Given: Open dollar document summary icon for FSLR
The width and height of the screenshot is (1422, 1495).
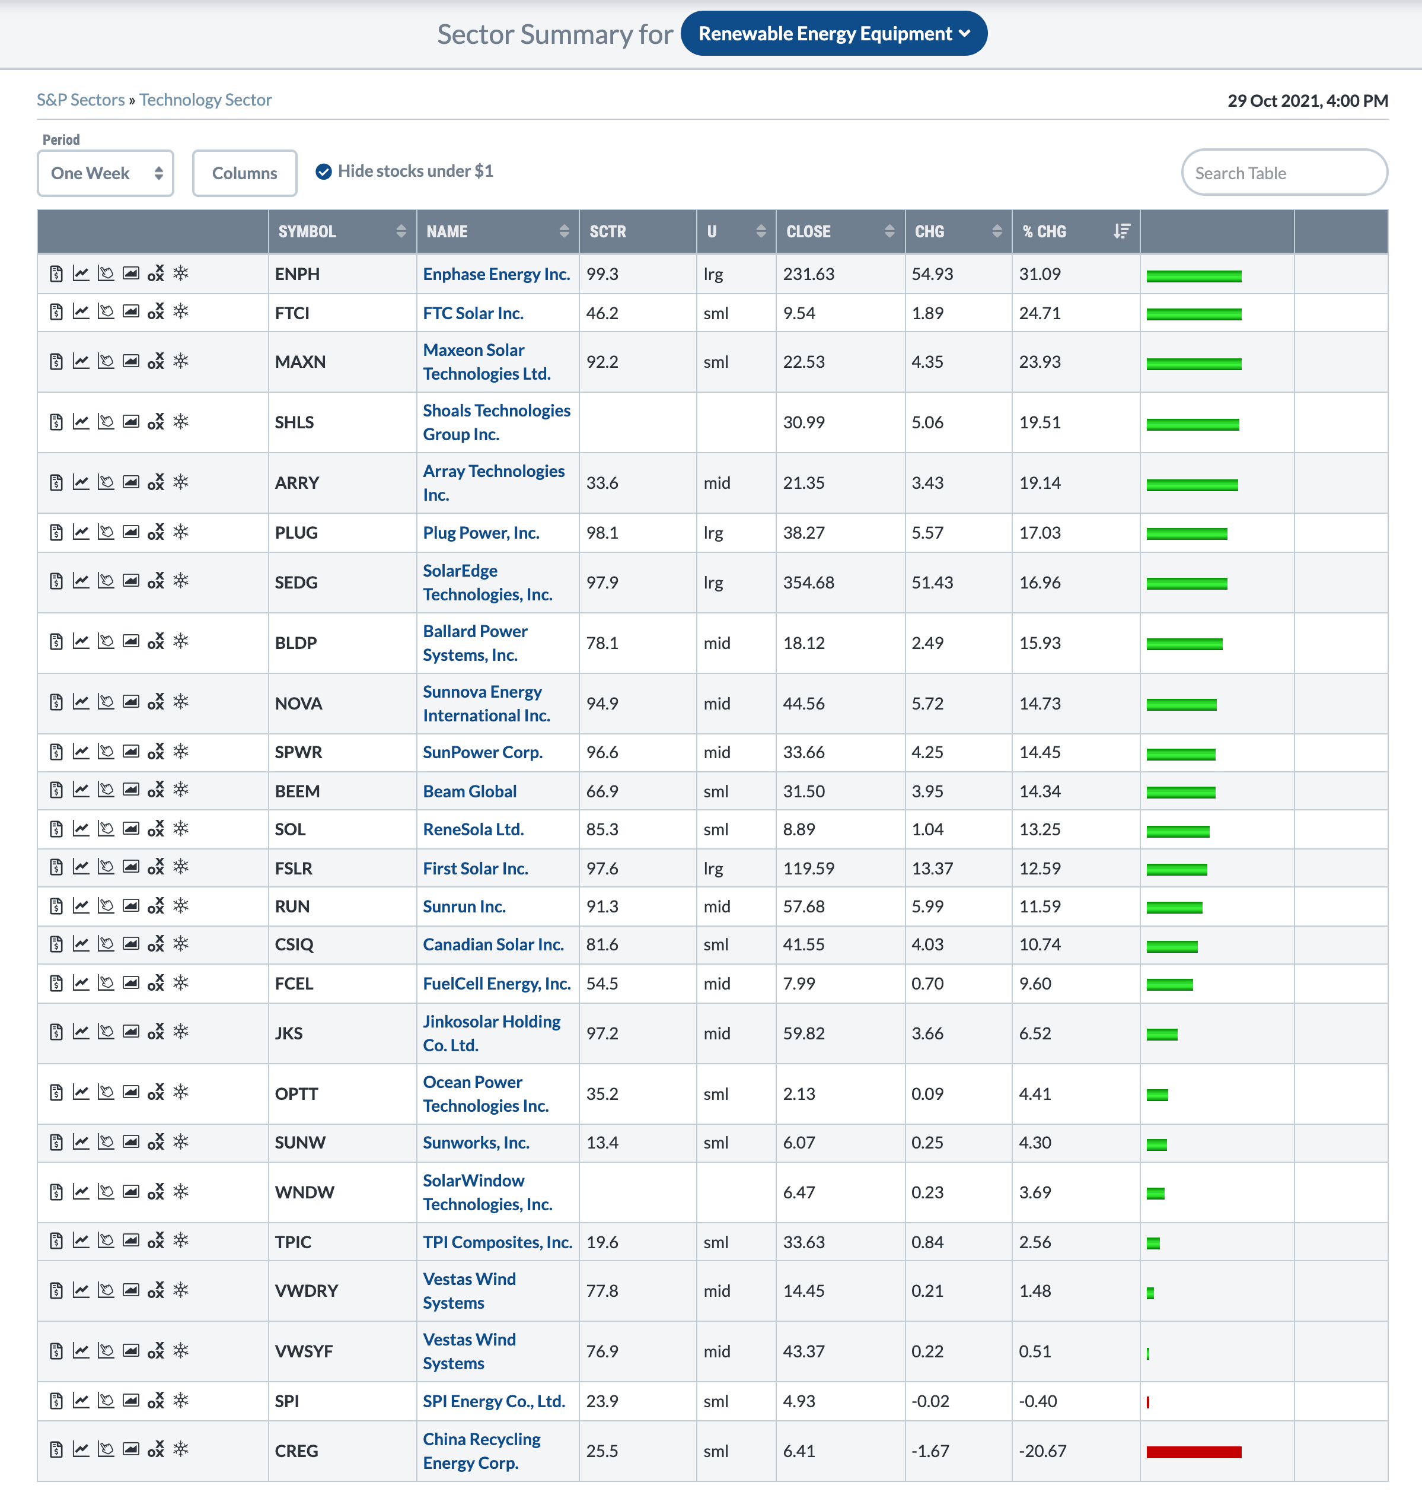Looking at the screenshot, I should (x=56, y=867).
